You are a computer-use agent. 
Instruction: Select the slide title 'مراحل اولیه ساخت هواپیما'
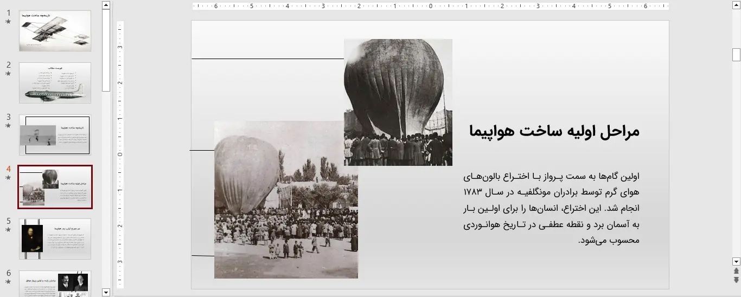pos(554,132)
